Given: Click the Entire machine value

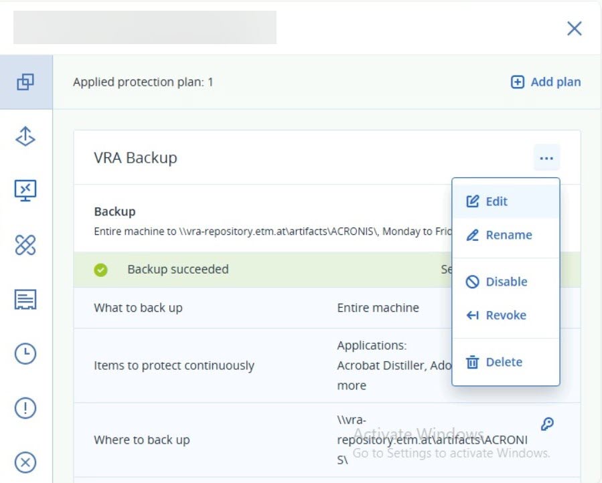Looking at the screenshot, I should point(378,308).
